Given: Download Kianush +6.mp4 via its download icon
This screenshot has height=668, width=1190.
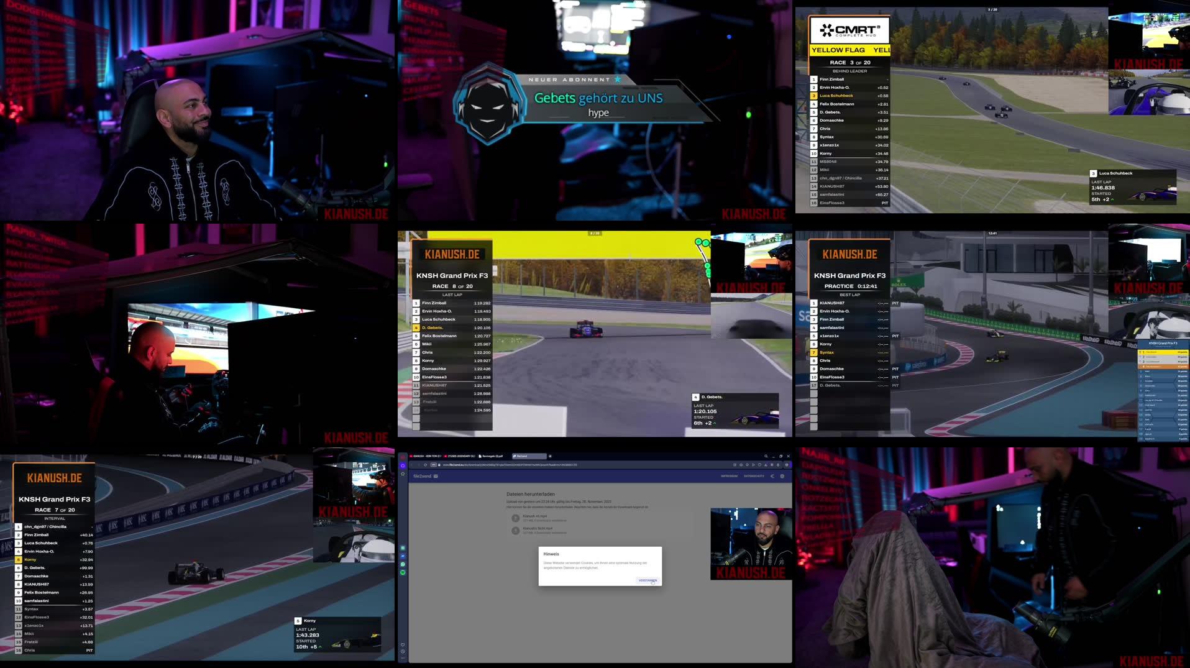Looking at the screenshot, I should click(x=515, y=518).
